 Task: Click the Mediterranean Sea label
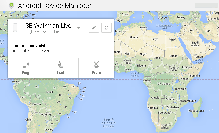point(165,27)
